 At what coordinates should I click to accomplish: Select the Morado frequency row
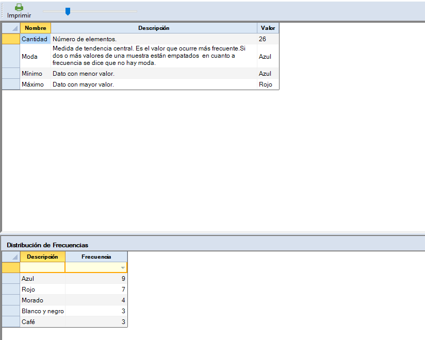(42, 300)
